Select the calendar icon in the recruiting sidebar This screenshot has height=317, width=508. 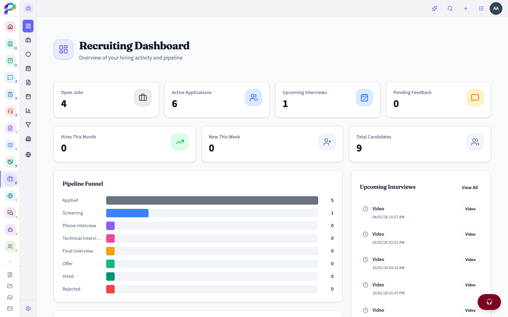(28, 68)
